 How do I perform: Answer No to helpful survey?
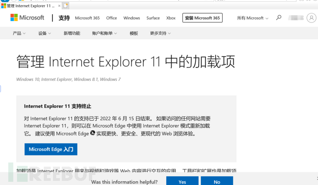pyautogui.click(x=217, y=181)
